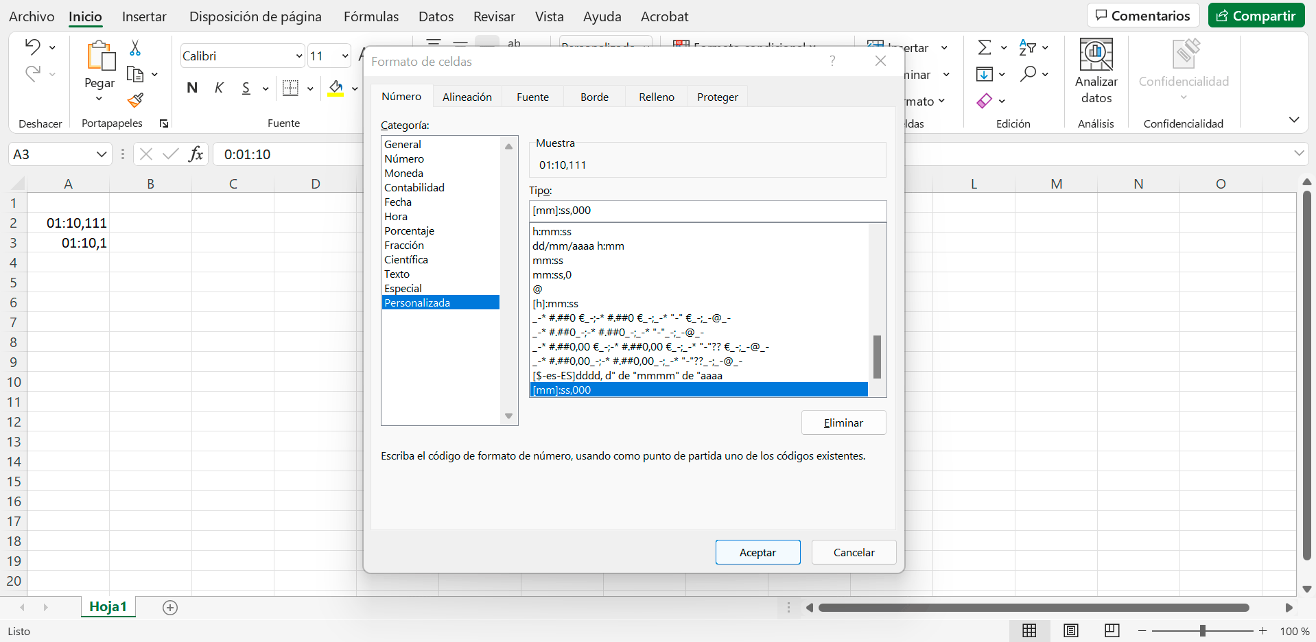Switch to the Relleno dialog tab
The height and width of the screenshot is (642, 1316).
657,97
